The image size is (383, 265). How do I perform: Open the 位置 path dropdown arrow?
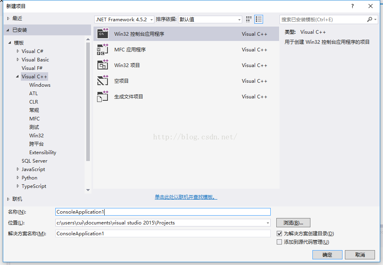pyautogui.click(x=268, y=223)
